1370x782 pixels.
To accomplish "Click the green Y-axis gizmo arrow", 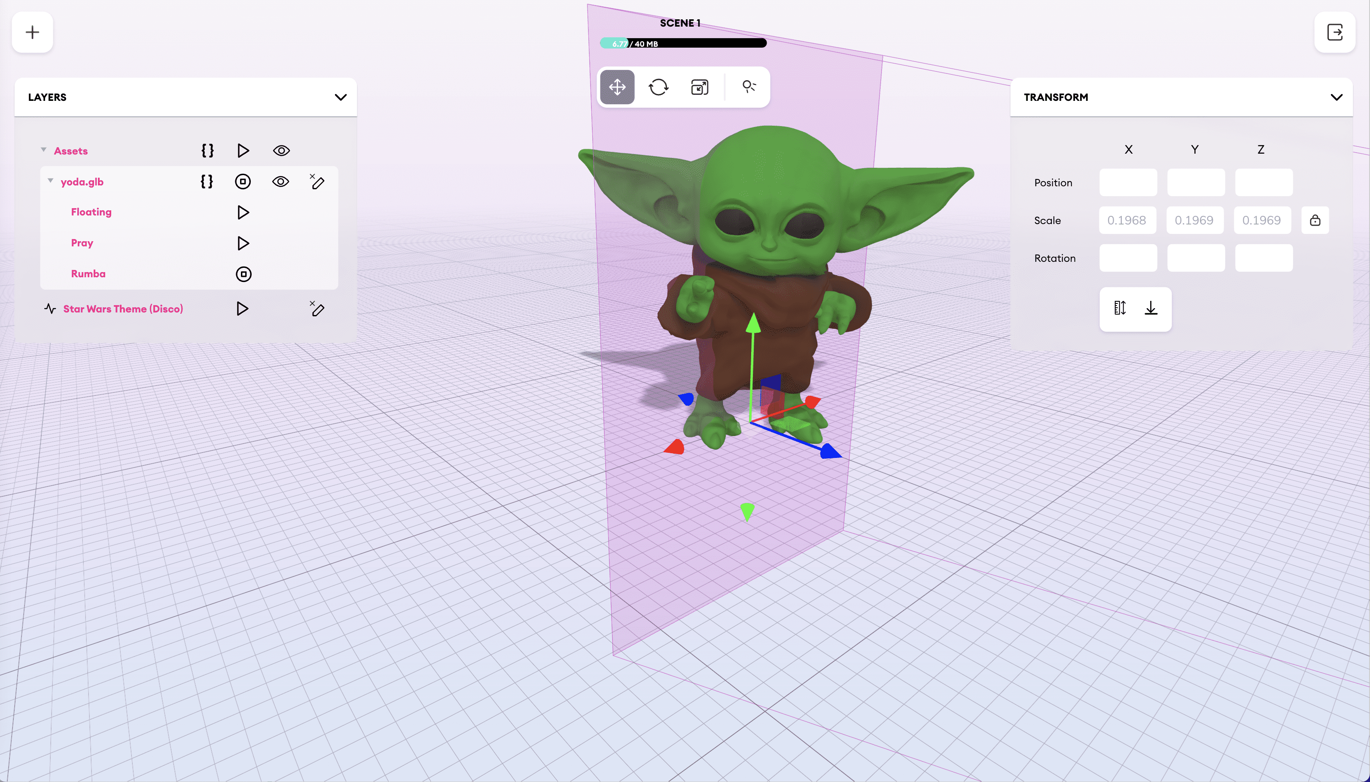I will [x=753, y=322].
